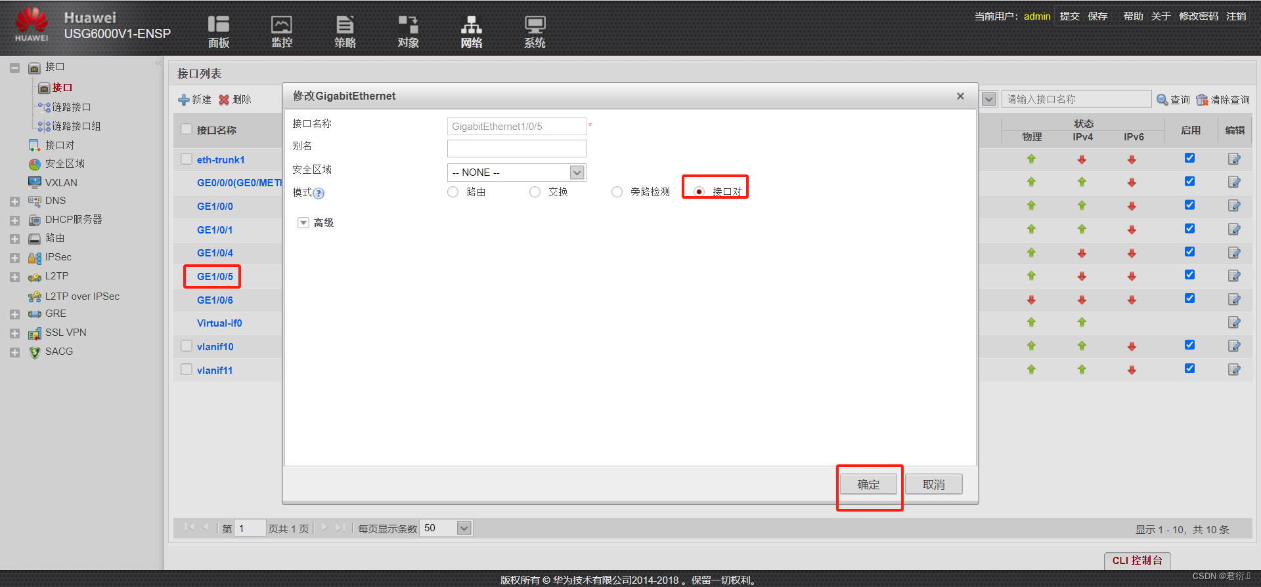The height and width of the screenshot is (587, 1261).
Task: Click the mode help question-mark icon
Action: 319,193
